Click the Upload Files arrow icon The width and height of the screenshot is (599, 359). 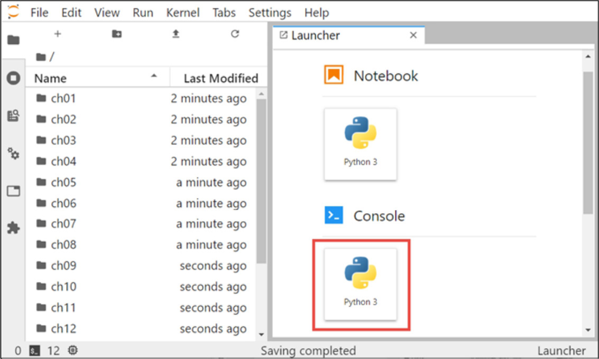click(176, 34)
